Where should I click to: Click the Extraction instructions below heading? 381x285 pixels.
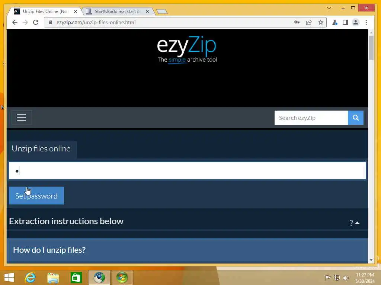coord(66,221)
